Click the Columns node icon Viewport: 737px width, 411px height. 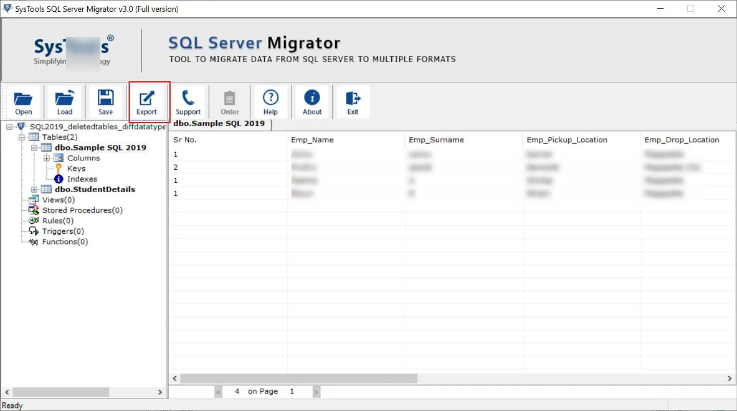[x=59, y=158]
